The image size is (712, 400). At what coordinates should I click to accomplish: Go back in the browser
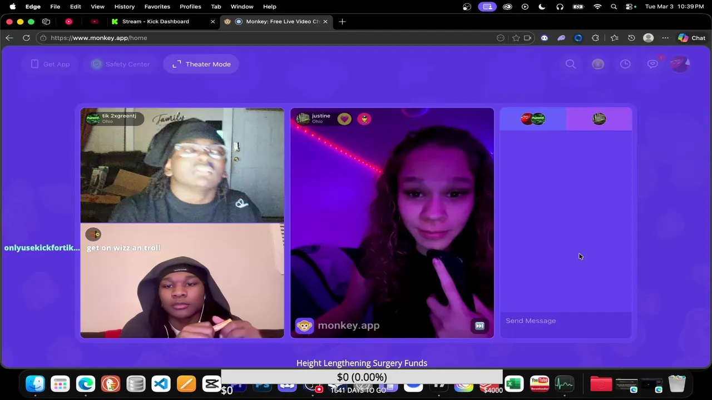pos(9,38)
